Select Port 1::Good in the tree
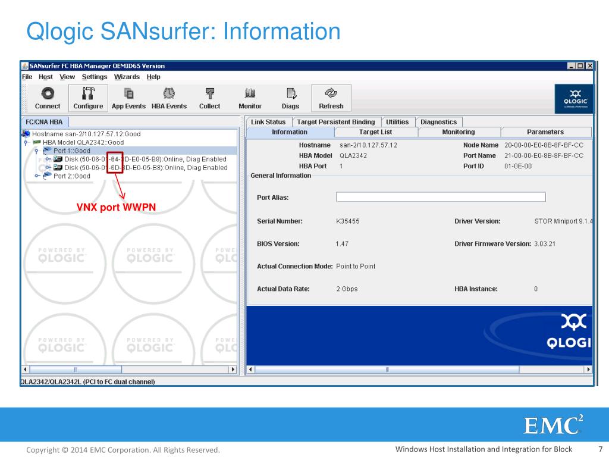This screenshot has height=457, width=609. (x=72, y=151)
